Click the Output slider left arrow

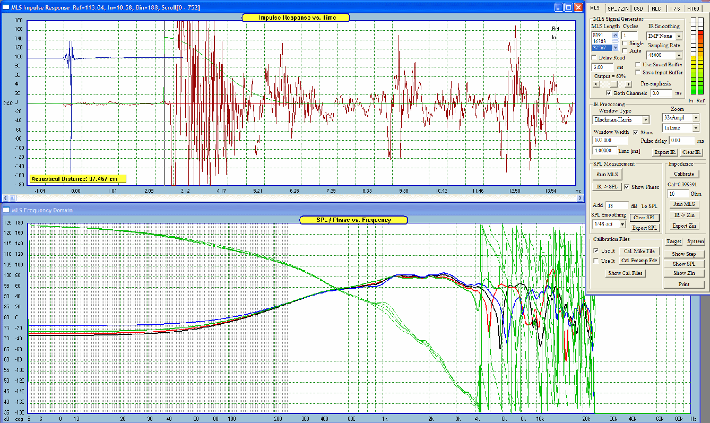(595, 84)
